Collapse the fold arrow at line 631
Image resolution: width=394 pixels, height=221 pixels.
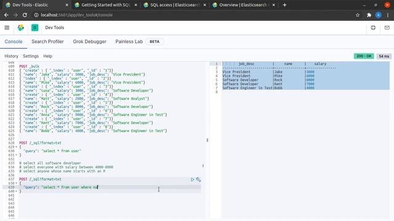pos(17,155)
